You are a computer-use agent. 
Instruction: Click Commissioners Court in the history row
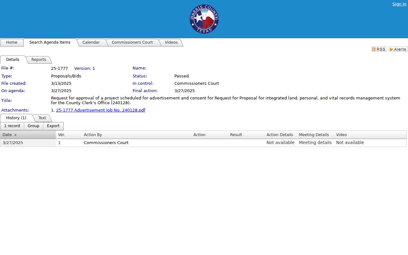106,143
